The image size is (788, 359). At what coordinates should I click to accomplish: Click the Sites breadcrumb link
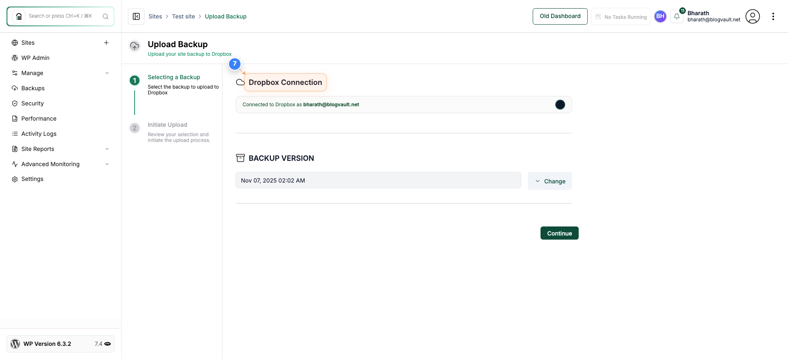point(155,16)
